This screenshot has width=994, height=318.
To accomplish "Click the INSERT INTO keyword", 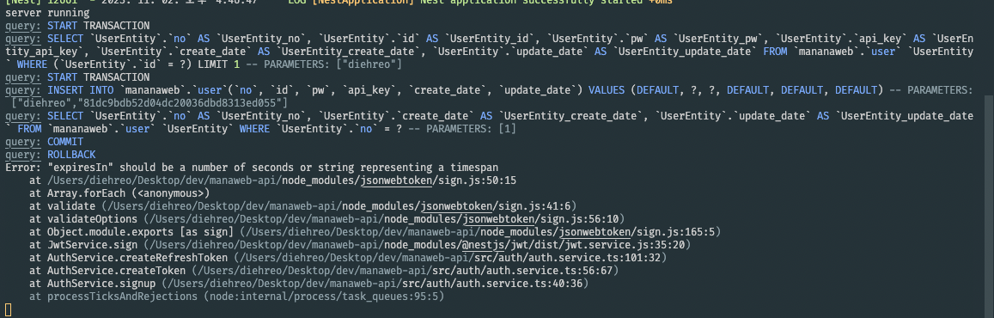I will tap(80, 90).
